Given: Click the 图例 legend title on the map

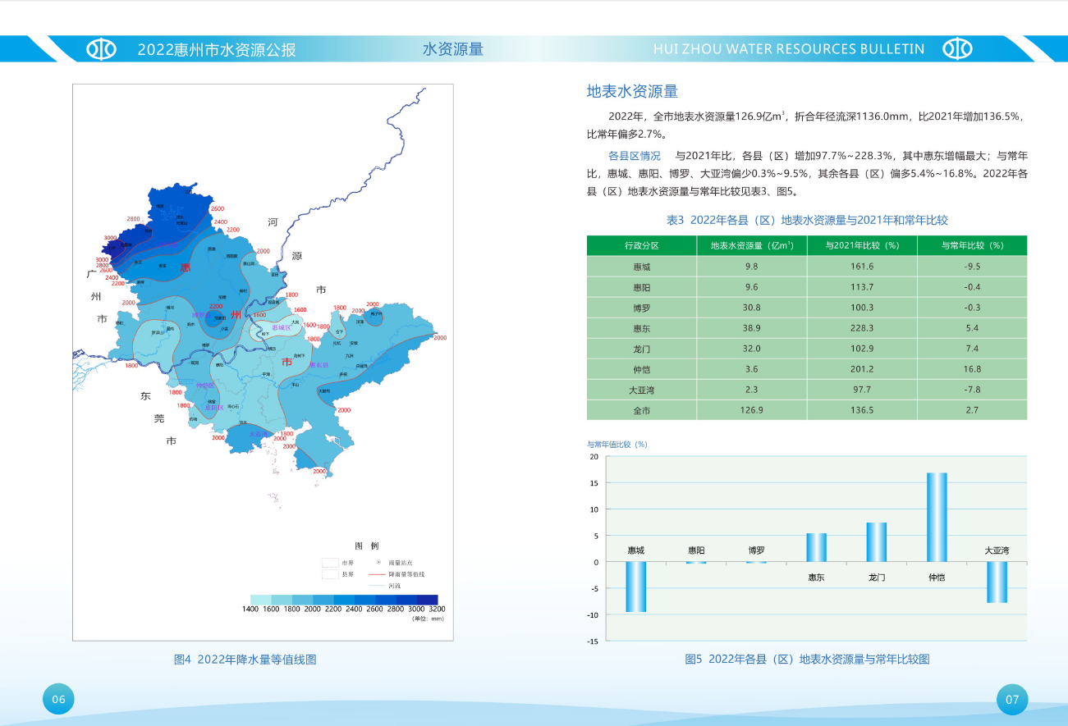Looking at the screenshot, I should (368, 545).
